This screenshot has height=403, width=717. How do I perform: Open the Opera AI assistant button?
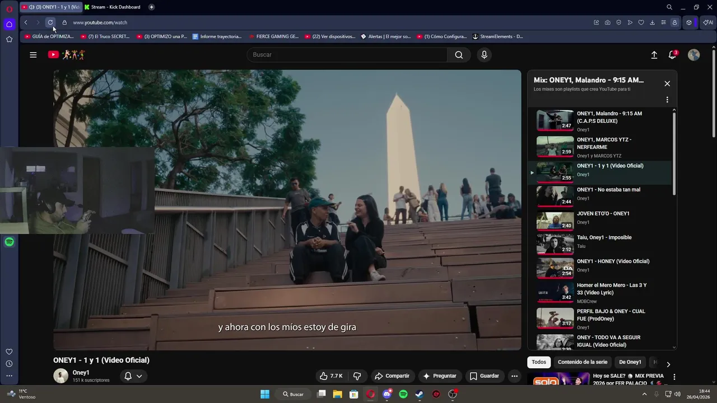pyautogui.click(x=708, y=22)
